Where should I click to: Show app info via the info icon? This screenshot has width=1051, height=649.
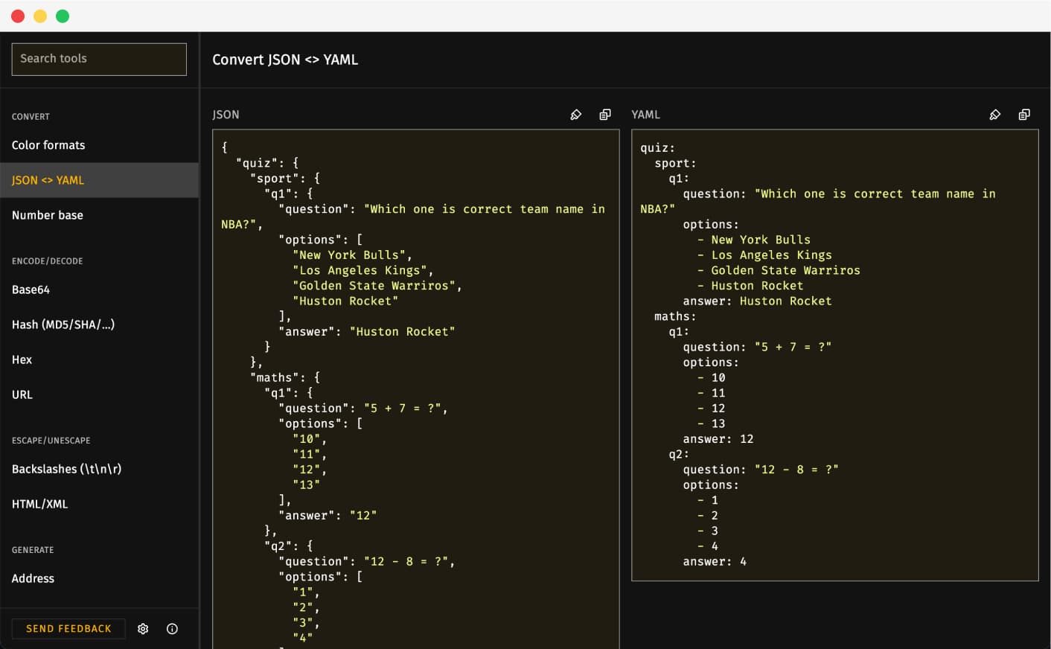(x=172, y=629)
